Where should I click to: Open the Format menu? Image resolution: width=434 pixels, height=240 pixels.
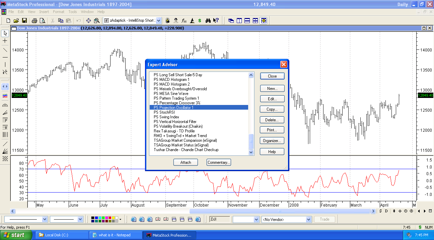[59, 12]
